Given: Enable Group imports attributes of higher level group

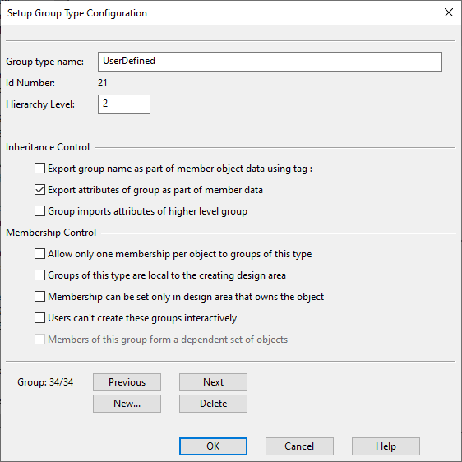Looking at the screenshot, I should point(39,211).
